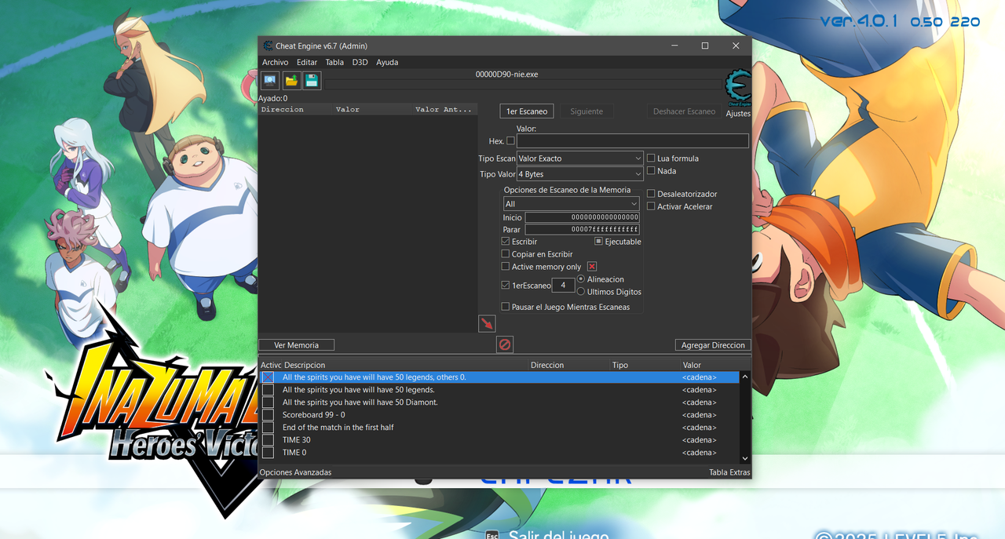Click the scan progress bar

pos(523,85)
